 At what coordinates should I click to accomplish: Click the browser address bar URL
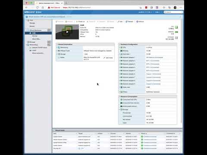click(77, 7)
